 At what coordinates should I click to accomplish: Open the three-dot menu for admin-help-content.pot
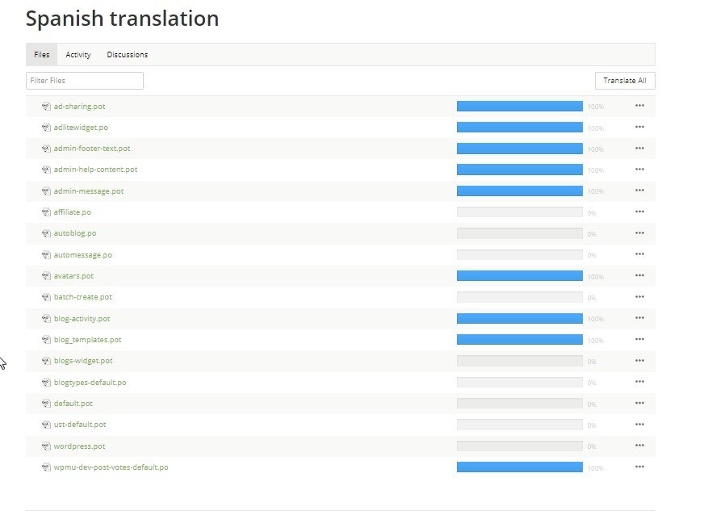pos(639,170)
